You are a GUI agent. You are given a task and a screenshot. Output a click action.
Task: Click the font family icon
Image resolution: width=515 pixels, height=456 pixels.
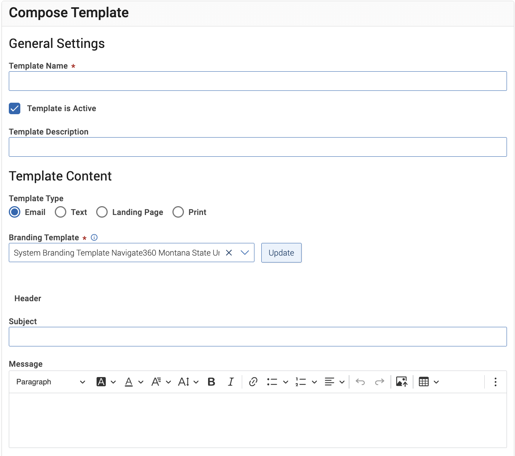tap(156, 382)
